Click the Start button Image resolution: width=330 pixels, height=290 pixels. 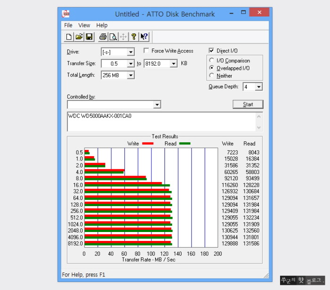pos(248,104)
